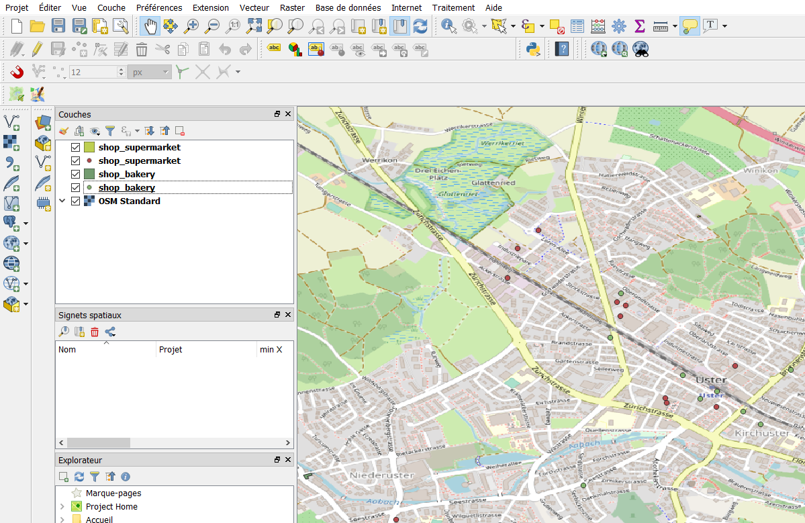Toggle first shop_supermarket polygon layer checkbox

75,147
